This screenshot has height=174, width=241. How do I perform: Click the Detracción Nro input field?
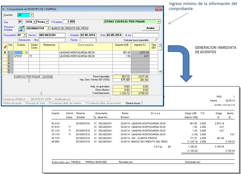tap(52, 40)
